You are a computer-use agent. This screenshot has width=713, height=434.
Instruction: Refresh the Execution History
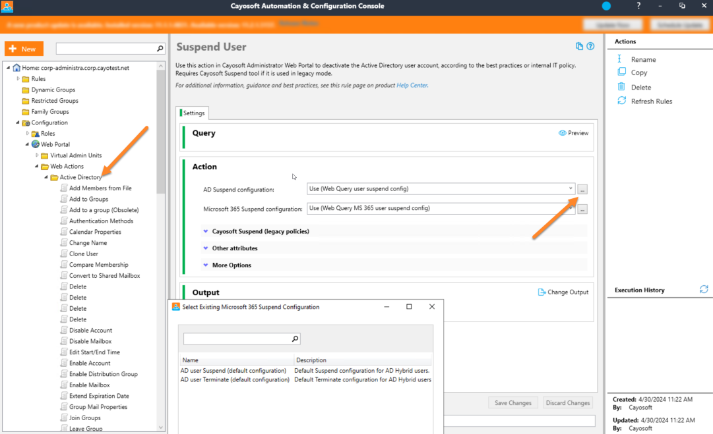[704, 289]
